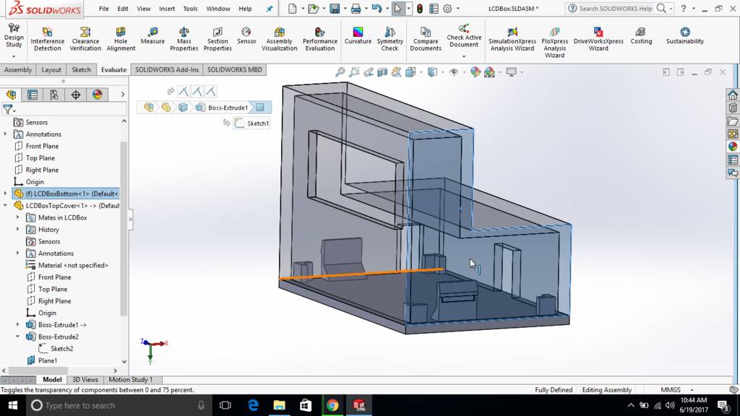Open the DisplayManager panel tab
Screen dimensions: 740x416
tap(98, 95)
